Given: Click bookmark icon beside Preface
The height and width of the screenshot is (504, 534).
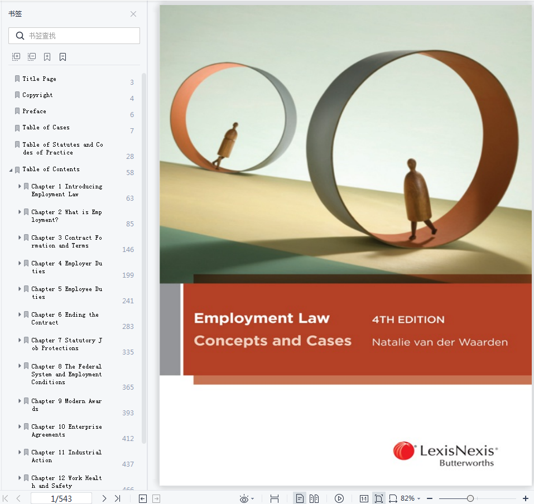Looking at the screenshot, I should pyautogui.click(x=17, y=112).
